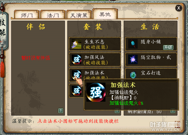Select the 加强风法 skill orb icon

pos(76,59)
